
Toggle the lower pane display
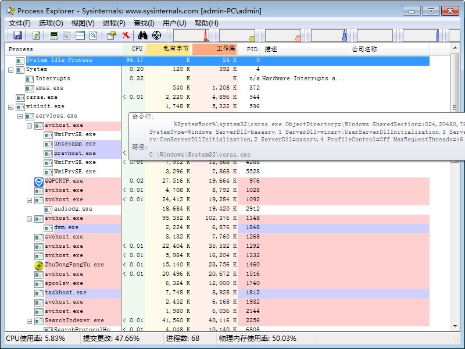pyautogui.click(x=81, y=35)
